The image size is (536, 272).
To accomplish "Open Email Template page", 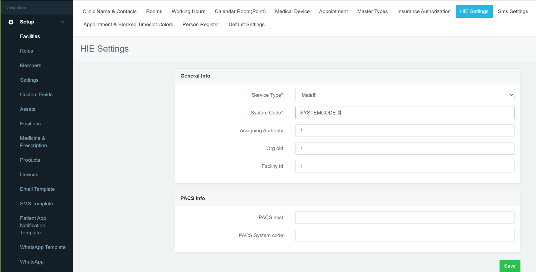I will [x=37, y=189].
